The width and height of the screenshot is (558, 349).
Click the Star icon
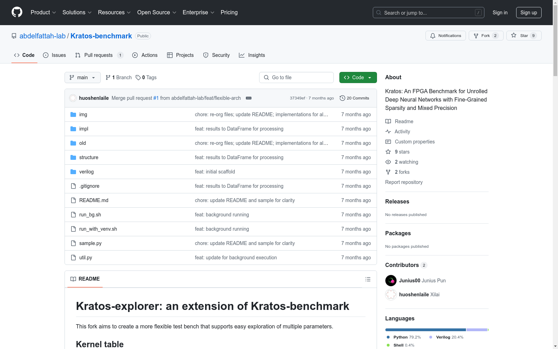pyautogui.click(x=514, y=35)
